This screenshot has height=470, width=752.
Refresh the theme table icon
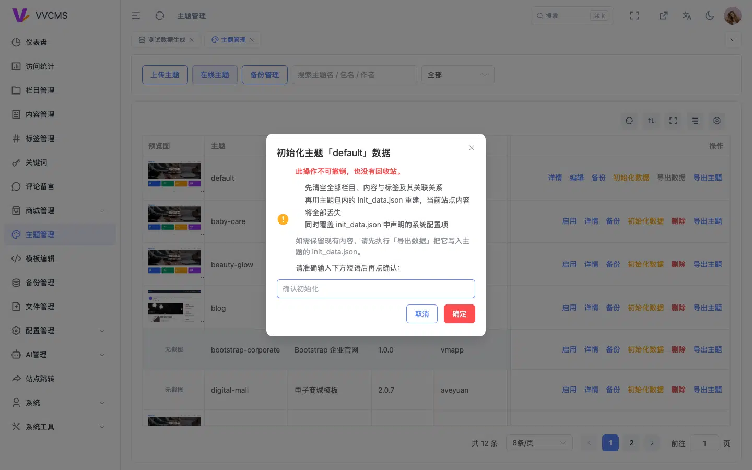pos(629,121)
